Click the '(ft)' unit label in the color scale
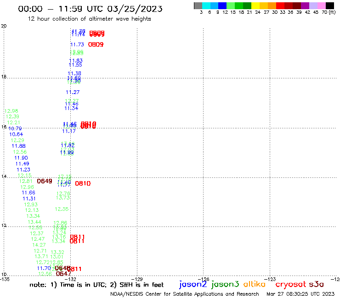The image size is (340, 298). [332, 12]
